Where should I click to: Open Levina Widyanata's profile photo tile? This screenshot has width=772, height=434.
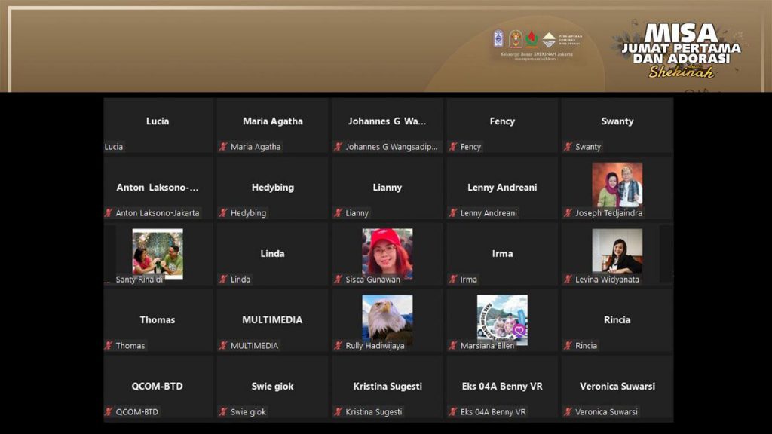(617, 251)
